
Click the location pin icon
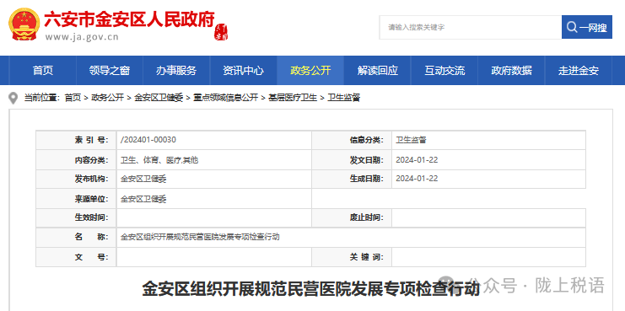click(13, 98)
